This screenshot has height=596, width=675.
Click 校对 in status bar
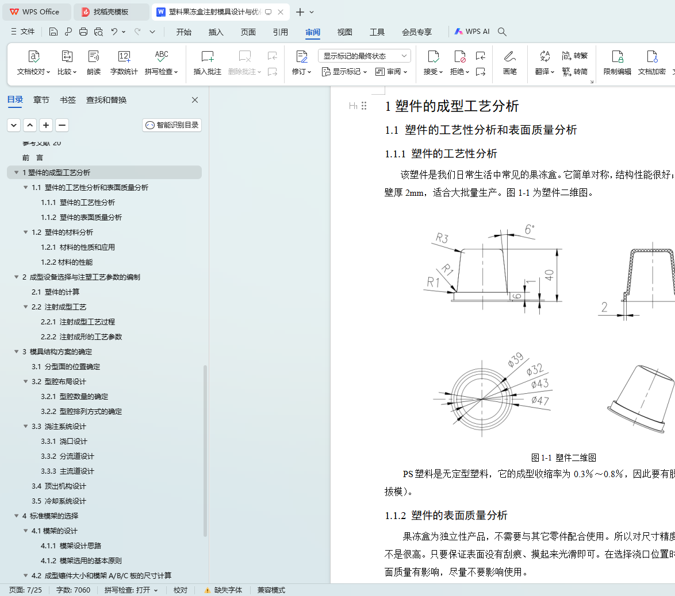coord(181,590)
